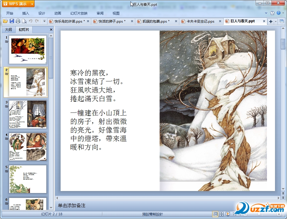Select slide 5 thumbnail

click(x=28, y=179)
